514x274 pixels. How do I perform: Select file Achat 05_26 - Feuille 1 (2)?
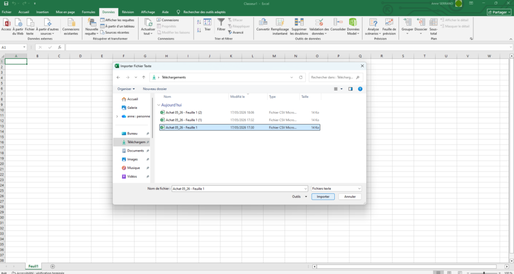(x=239, y=112)
